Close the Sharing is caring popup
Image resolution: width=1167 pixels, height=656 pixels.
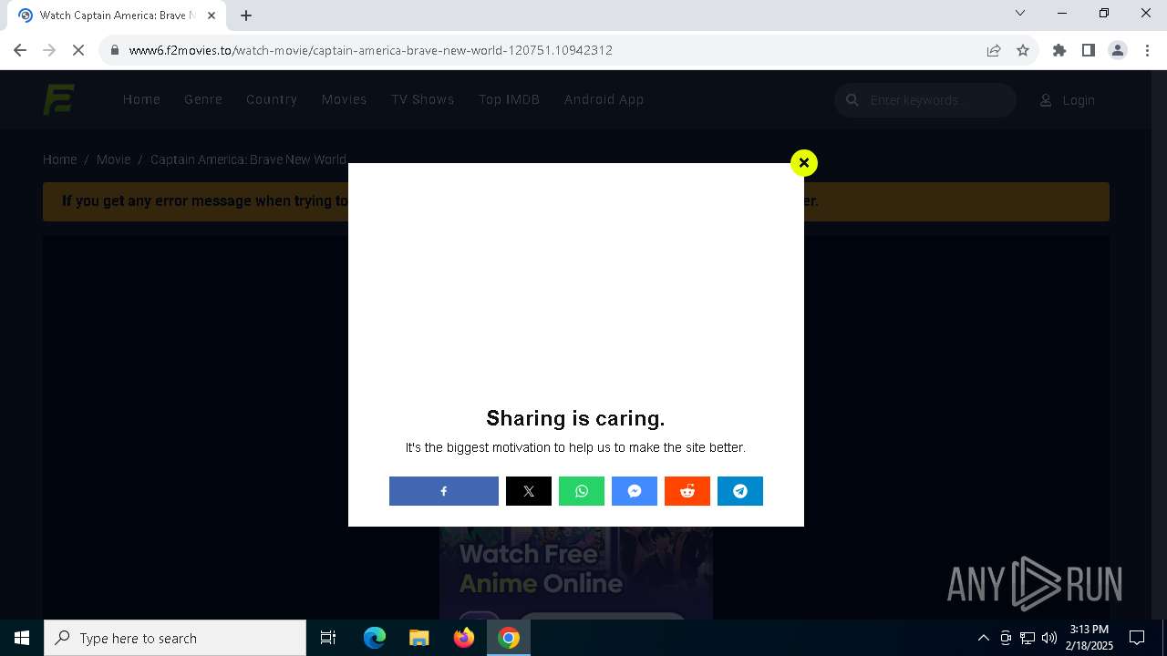804,163
